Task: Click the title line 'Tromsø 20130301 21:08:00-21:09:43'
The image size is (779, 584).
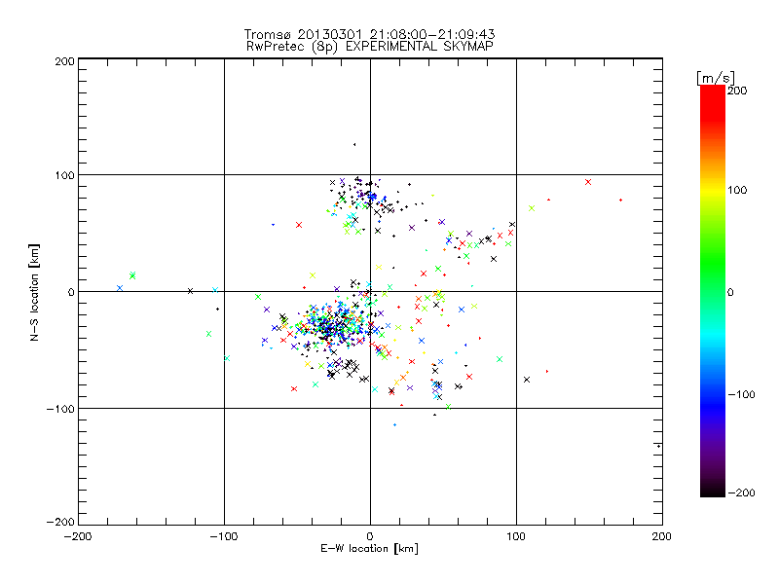Action: (369, 34)
